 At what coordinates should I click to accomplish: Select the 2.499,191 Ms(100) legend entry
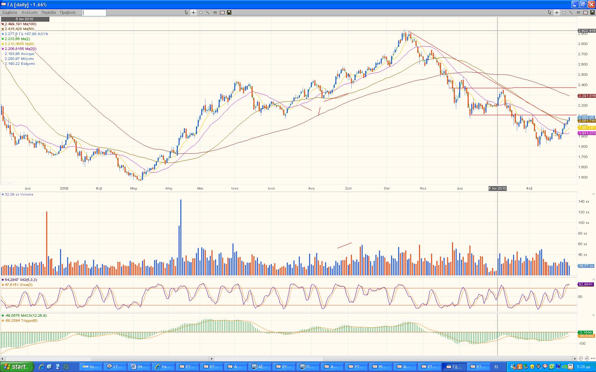20,24
